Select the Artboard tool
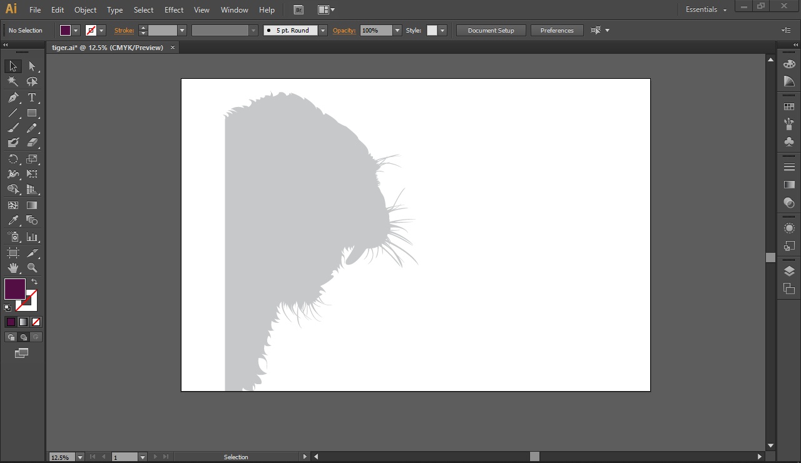 pyautogui.click(x=13, y=253)
